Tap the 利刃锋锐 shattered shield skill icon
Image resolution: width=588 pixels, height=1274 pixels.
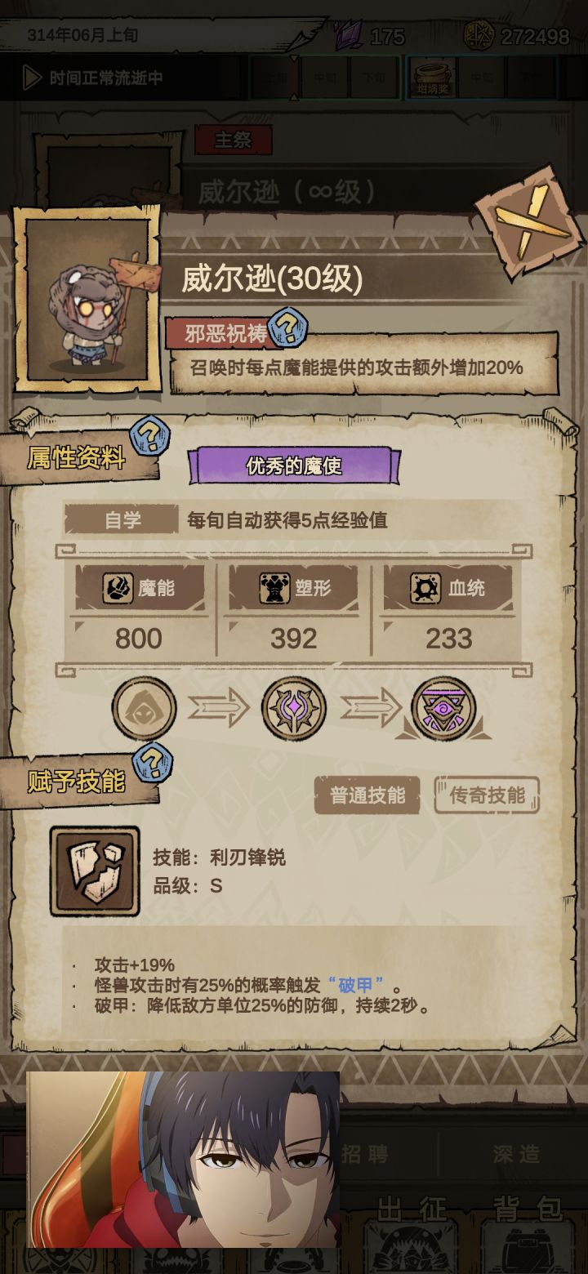pos(95,871)
